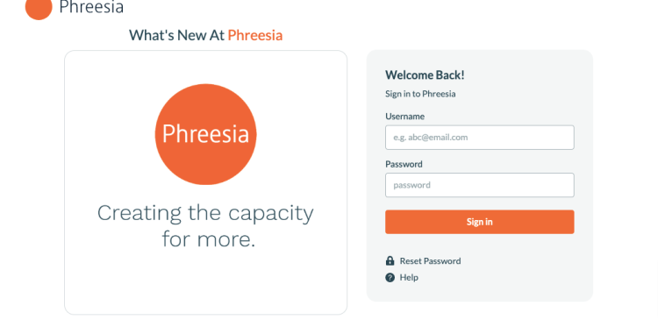Viewport: 658px width, 320px height.
Task: Open the Reset Password link
Action: click(430, 261)
